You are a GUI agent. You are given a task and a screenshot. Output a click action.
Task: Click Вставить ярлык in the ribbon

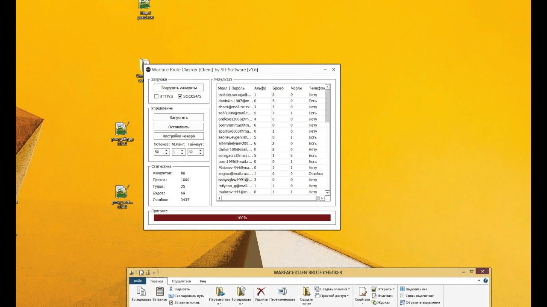[184, 302]
